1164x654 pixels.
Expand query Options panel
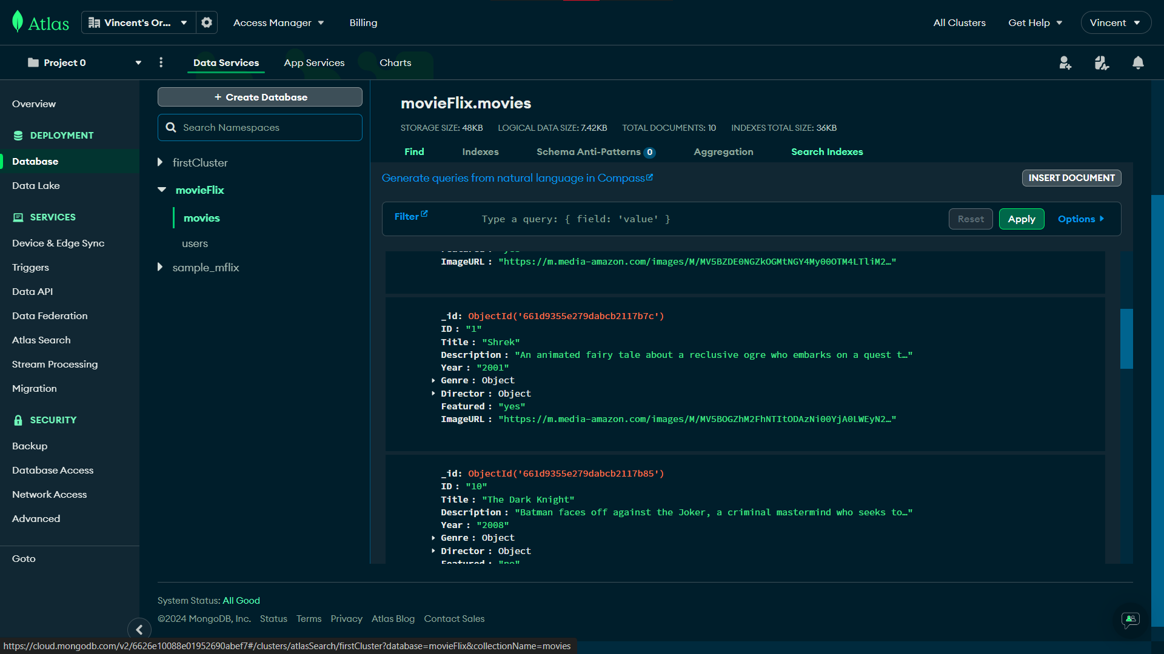point(1081,219)
